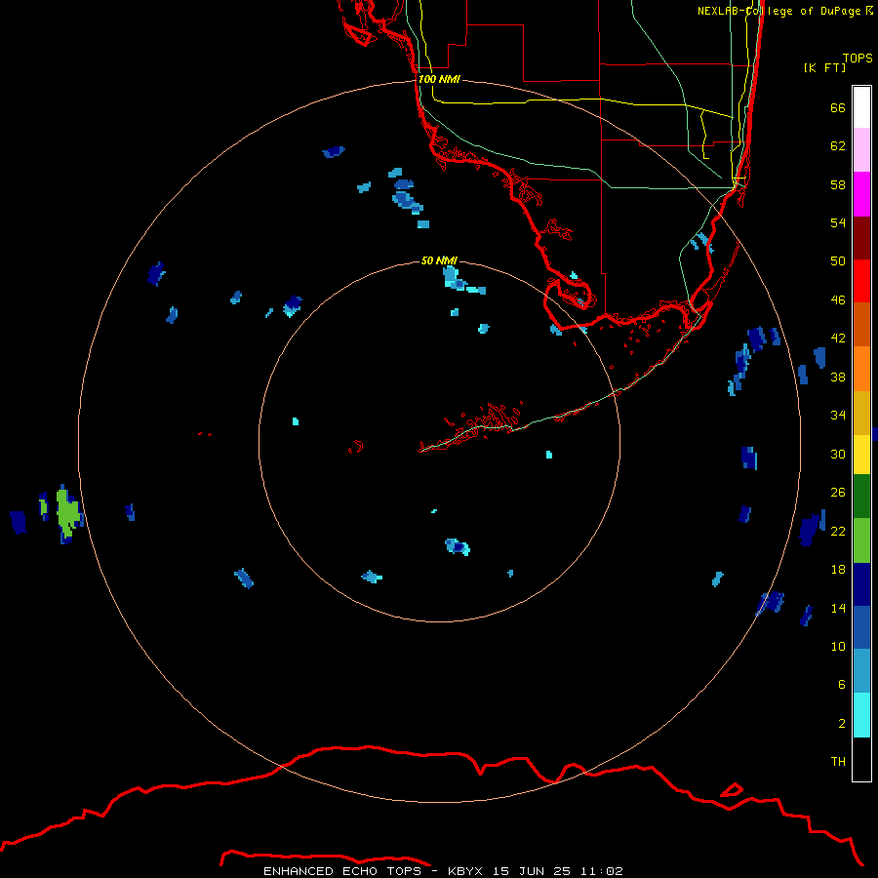
Task: Click the '26' scale value
Action: click(x=838, y=493)
